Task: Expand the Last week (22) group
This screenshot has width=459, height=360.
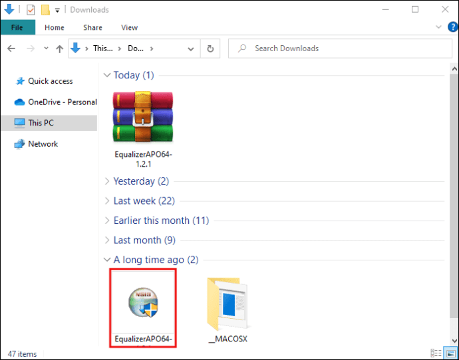Action: pyautogui.click(x=107, y=201)
